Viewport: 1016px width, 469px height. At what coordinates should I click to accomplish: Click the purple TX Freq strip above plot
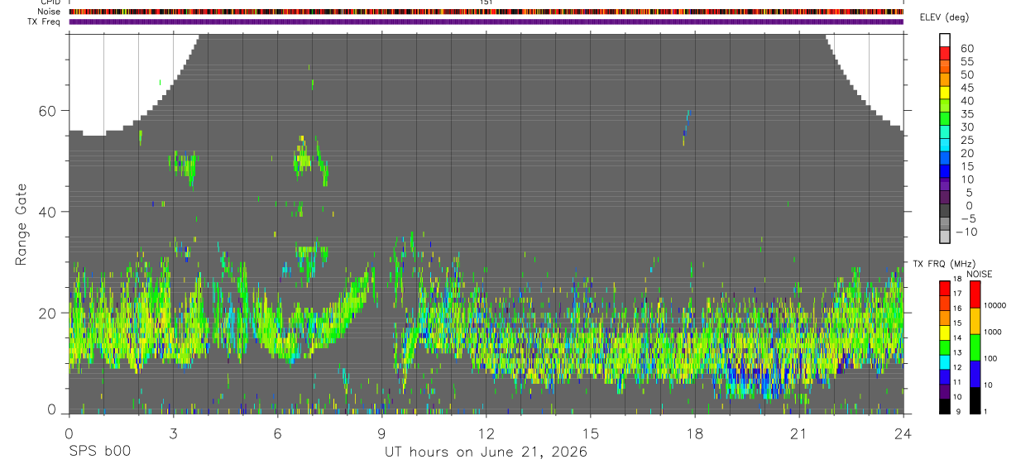point(486,22)
